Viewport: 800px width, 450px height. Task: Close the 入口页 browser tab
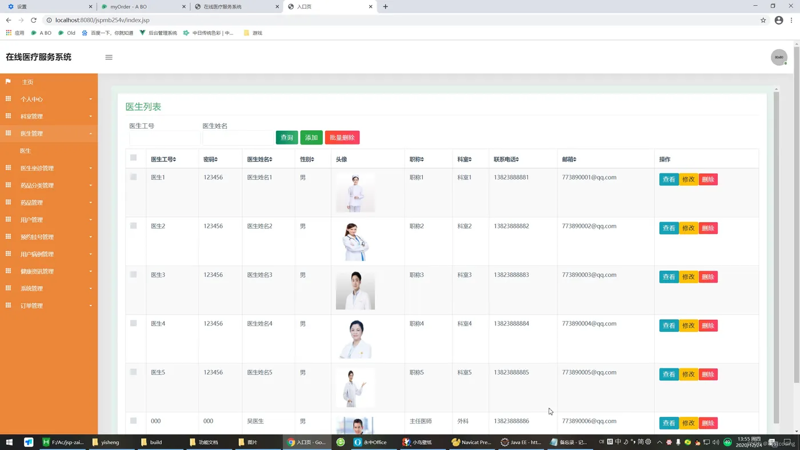point(370,7)
